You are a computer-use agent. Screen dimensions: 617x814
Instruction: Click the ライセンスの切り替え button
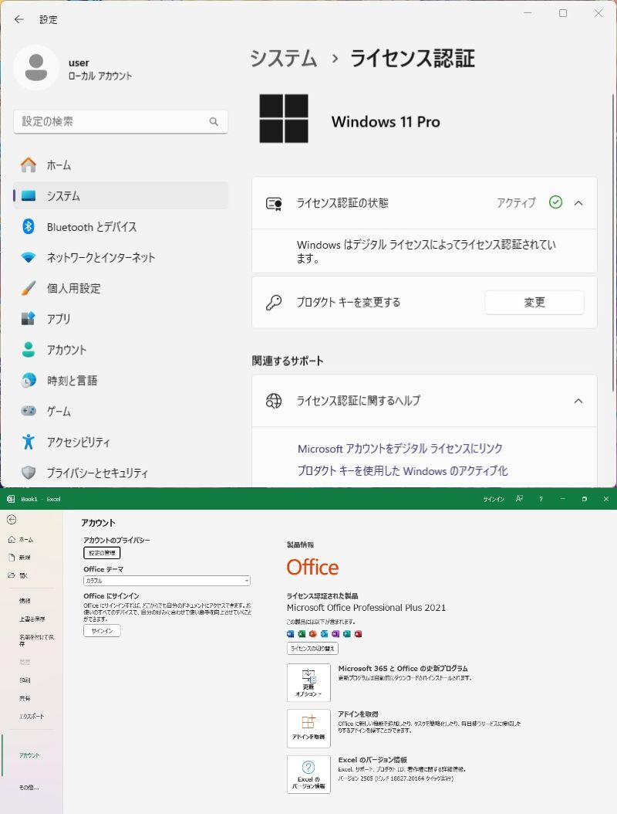(312, 649)
